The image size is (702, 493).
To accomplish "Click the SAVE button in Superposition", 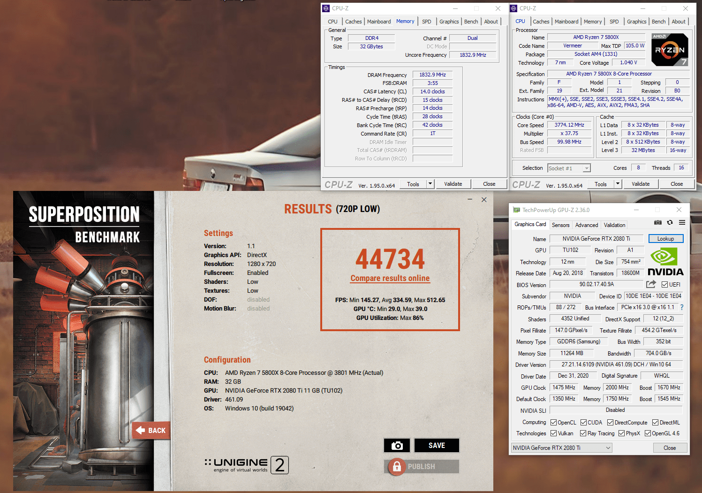I will click(x=437, y=445).
